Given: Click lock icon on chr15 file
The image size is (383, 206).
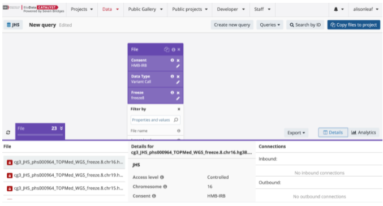Looking at the screenshot, I should coord(10,188).
